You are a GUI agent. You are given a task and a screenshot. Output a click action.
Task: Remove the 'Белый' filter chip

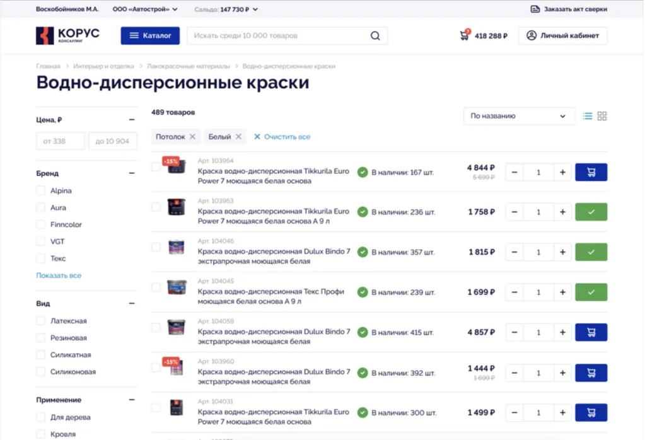(238, 137)
